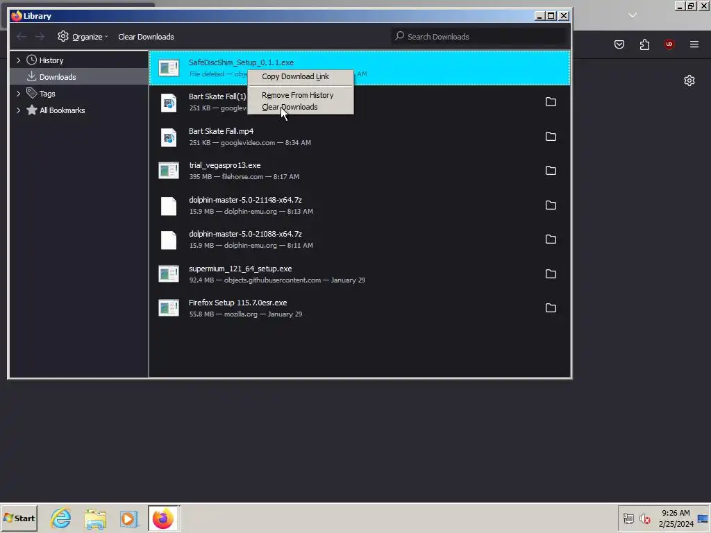Click SafeDiscShim_Setup file type icon
The height and width of the screenshot is (533, 711).
tap(169, 68)
